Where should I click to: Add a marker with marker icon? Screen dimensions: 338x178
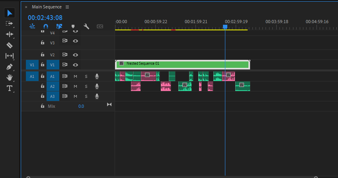point(73,27)
